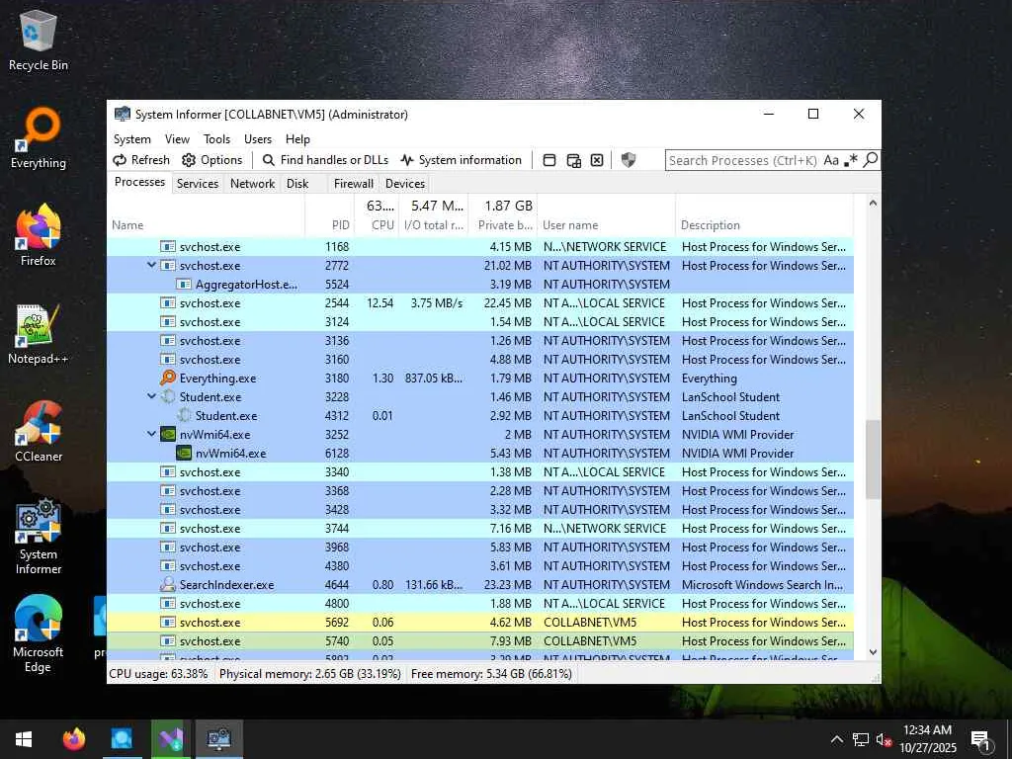
Task: Open the Help menu
Action: pyautogui.click(x=297, y=139)
